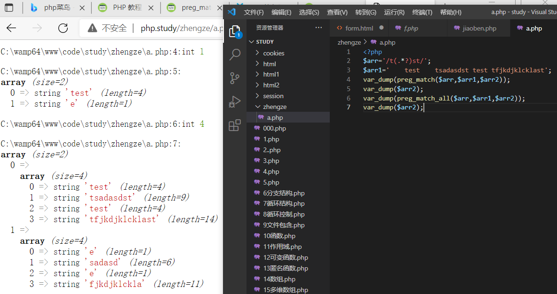
Task: Open the 帮助(H) menu
Action: (450, 12)
